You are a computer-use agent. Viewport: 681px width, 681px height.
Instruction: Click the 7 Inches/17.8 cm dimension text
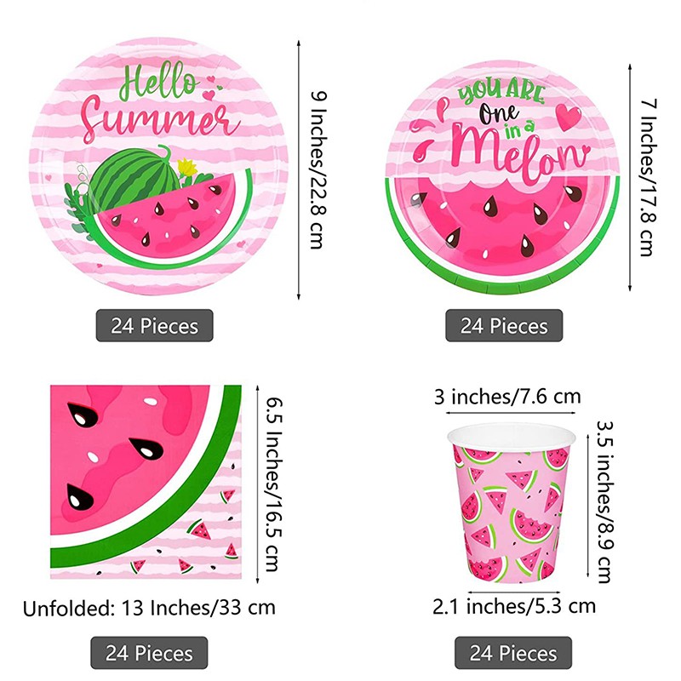pos(648,178)
